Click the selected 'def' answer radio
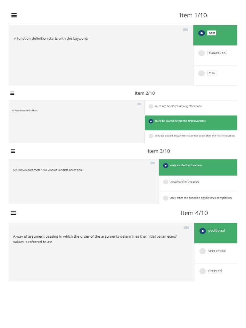The image size is (246, 328). [201, 33]
